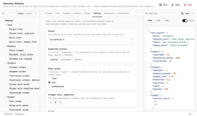Select 3 in the integer enum segmented control

click(60, 102)
